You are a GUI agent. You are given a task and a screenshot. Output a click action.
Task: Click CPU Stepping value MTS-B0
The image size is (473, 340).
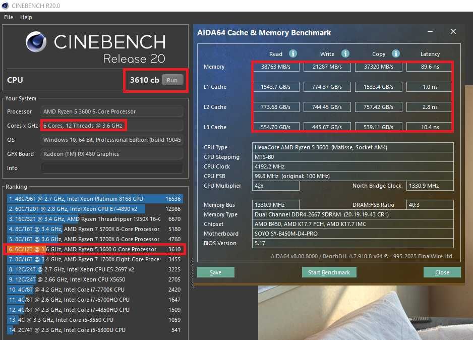(352, 157)
